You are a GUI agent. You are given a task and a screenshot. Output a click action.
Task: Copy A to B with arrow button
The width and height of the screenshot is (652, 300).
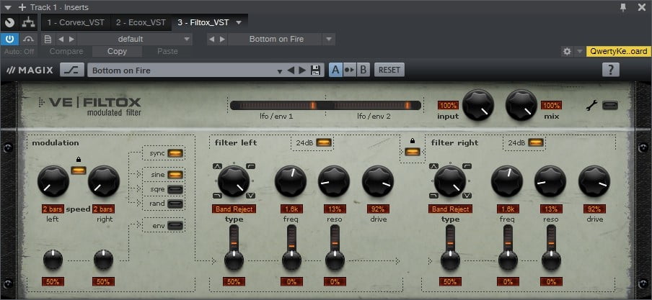coord(350,70)
